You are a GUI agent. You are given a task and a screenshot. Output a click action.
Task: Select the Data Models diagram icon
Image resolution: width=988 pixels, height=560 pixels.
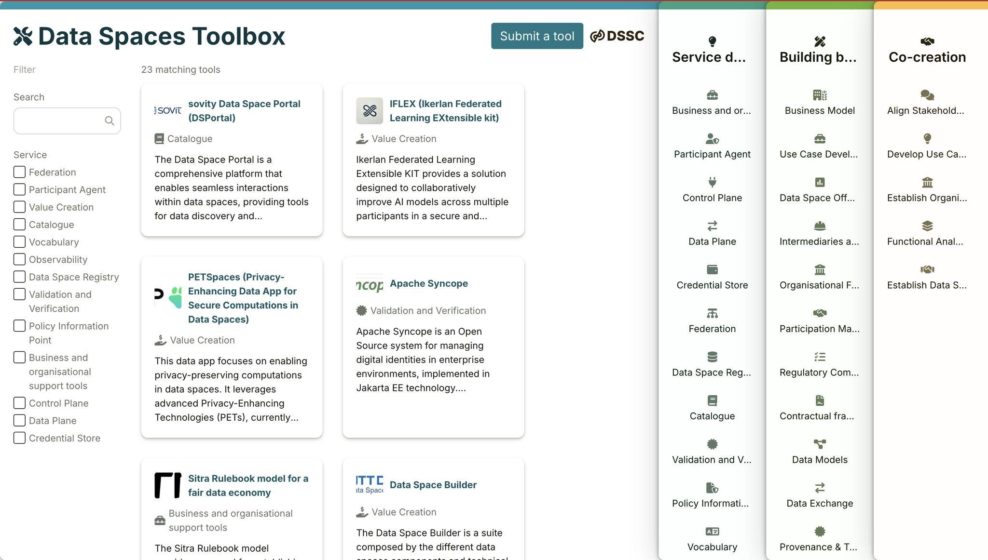820,444
